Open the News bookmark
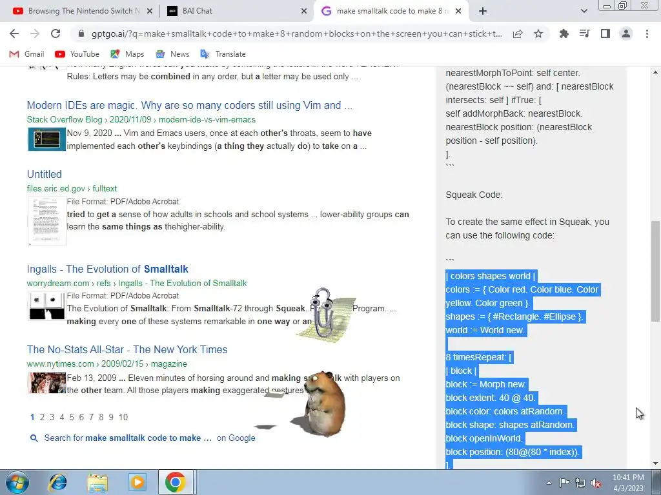The width and height of the screenshot is (661, 495). coord(172,54)
